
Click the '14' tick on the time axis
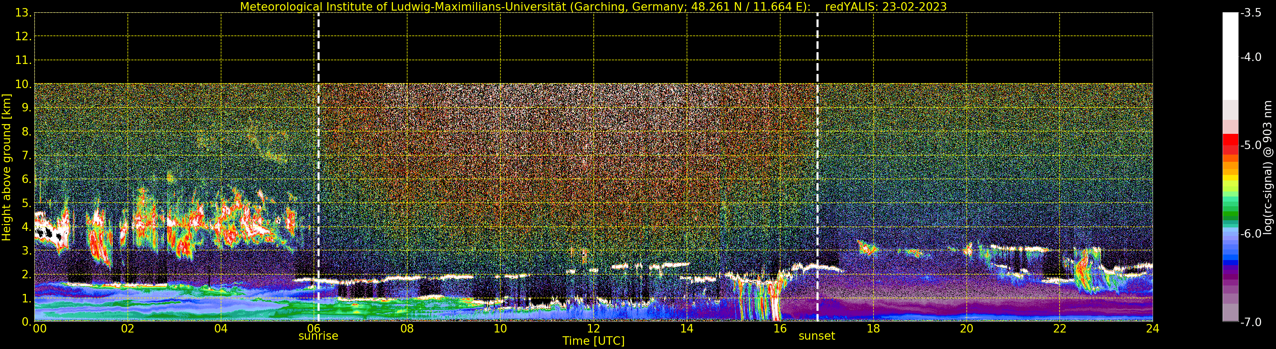pyautogui.click(x=687, y=328)
